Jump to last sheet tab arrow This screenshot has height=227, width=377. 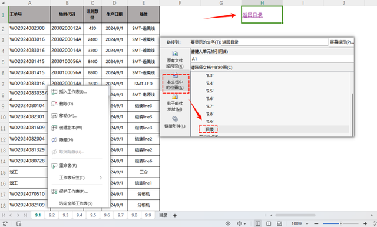coord(25,215)
